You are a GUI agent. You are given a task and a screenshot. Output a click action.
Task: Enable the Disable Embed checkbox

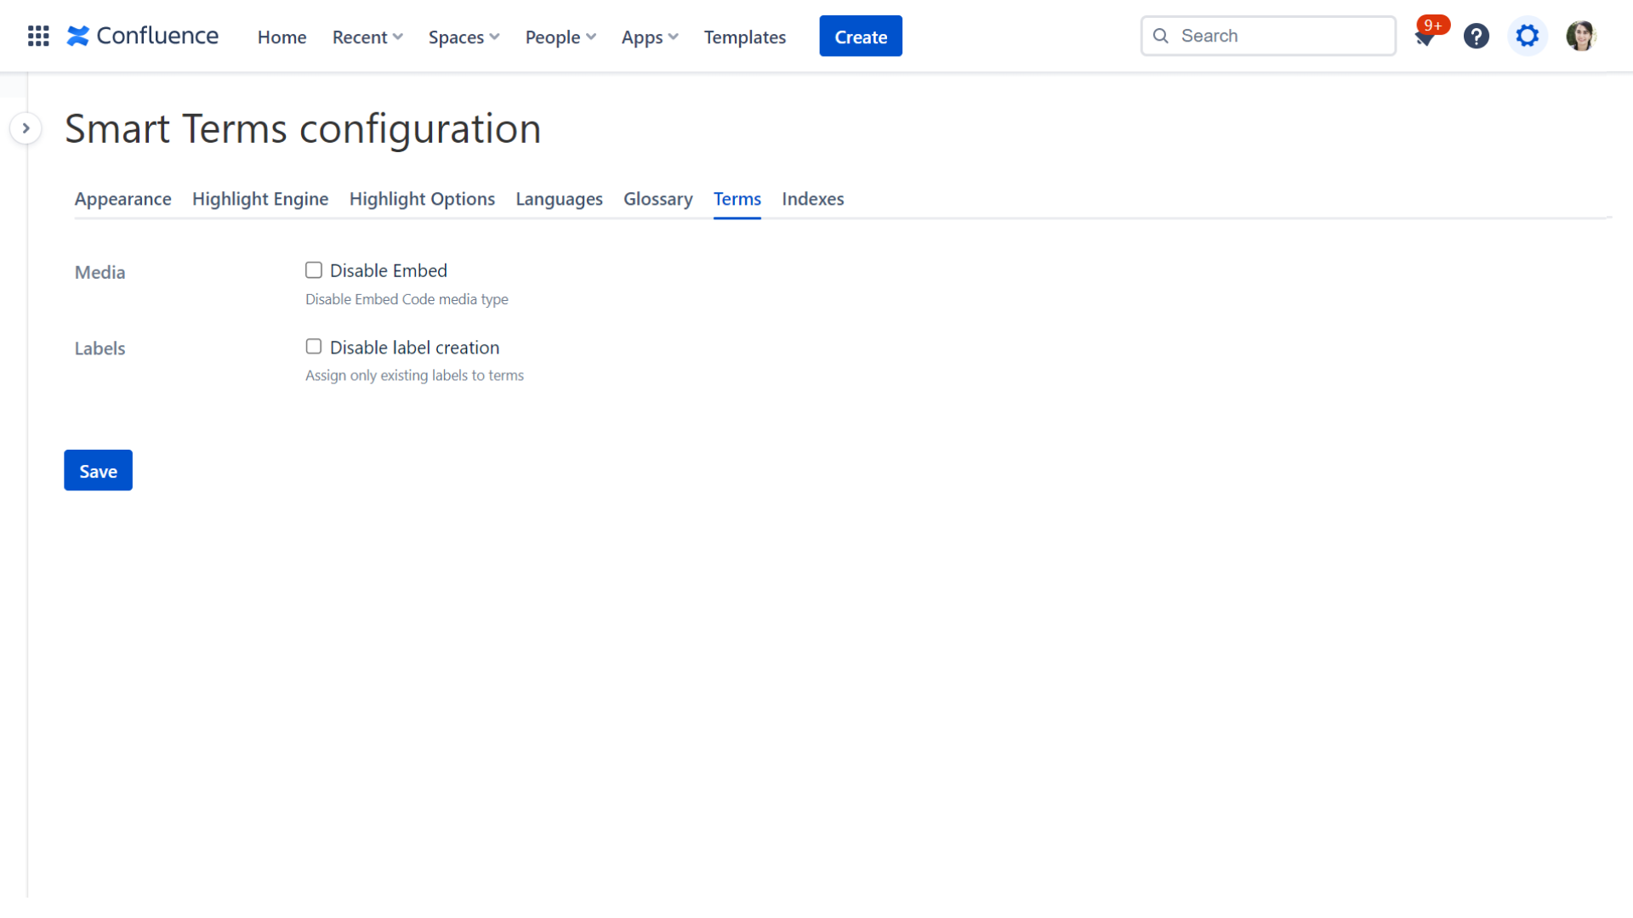(313, 269)
